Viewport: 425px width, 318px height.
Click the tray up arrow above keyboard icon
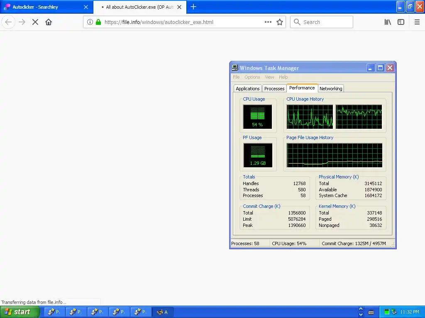pyautogui.click(x=361, y=309)
